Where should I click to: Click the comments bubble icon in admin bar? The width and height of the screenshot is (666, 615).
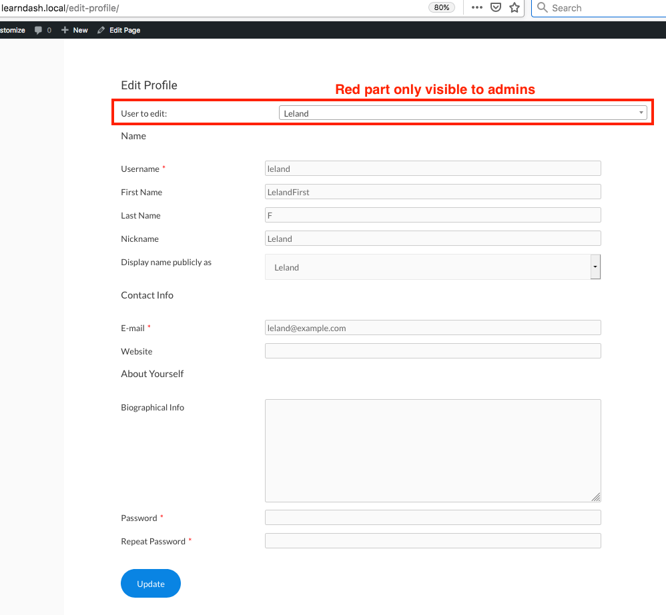[x=39, y=30]
